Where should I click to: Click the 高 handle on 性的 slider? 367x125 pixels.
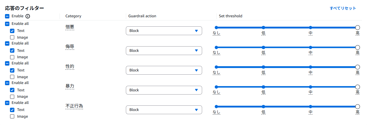pyautogui.click(x=357, y=67)
